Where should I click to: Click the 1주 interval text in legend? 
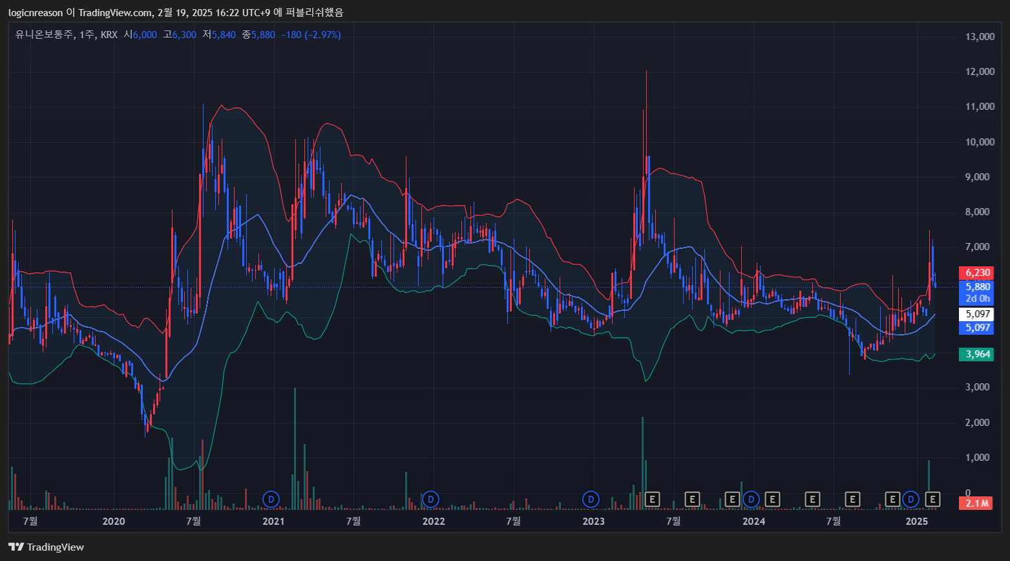87,34
